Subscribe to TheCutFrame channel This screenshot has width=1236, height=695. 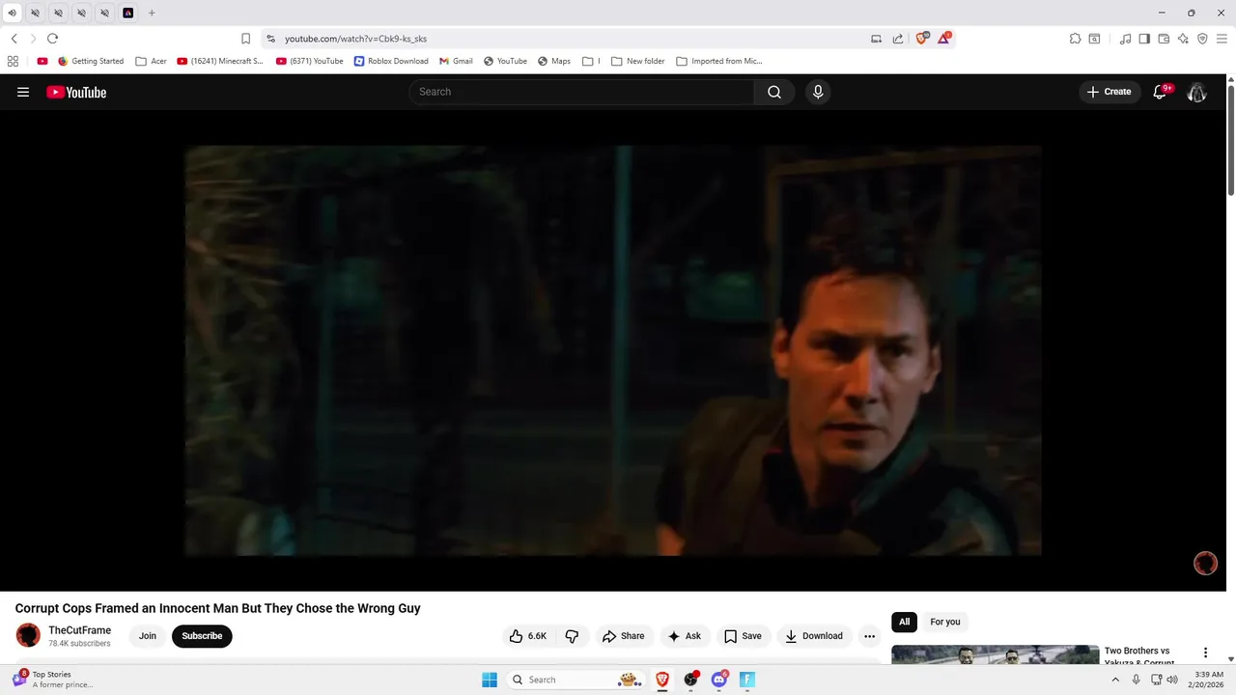tap(202, 636)
